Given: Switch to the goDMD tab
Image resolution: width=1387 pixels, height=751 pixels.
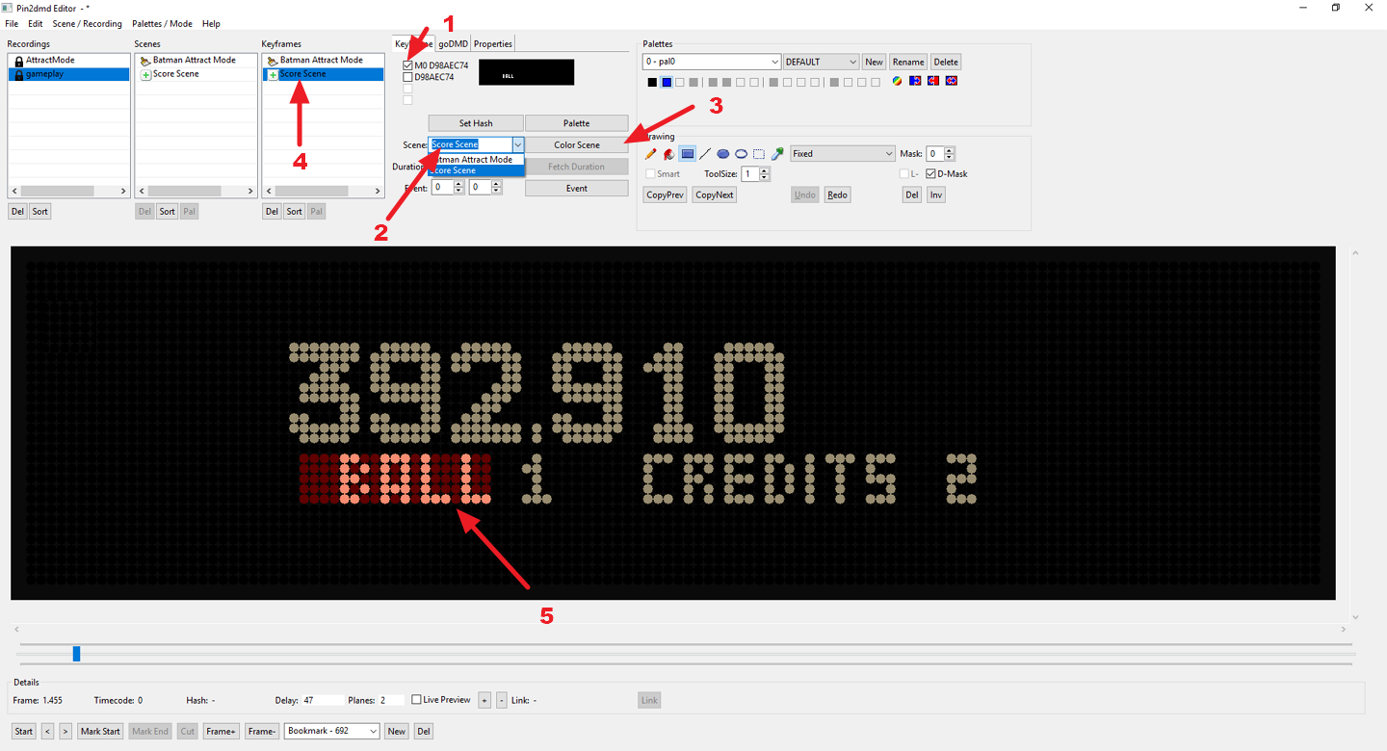Looking at the screenshot, I should click(453, 43).
